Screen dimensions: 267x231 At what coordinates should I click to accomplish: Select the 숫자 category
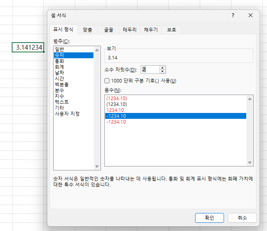coord(74,55)
